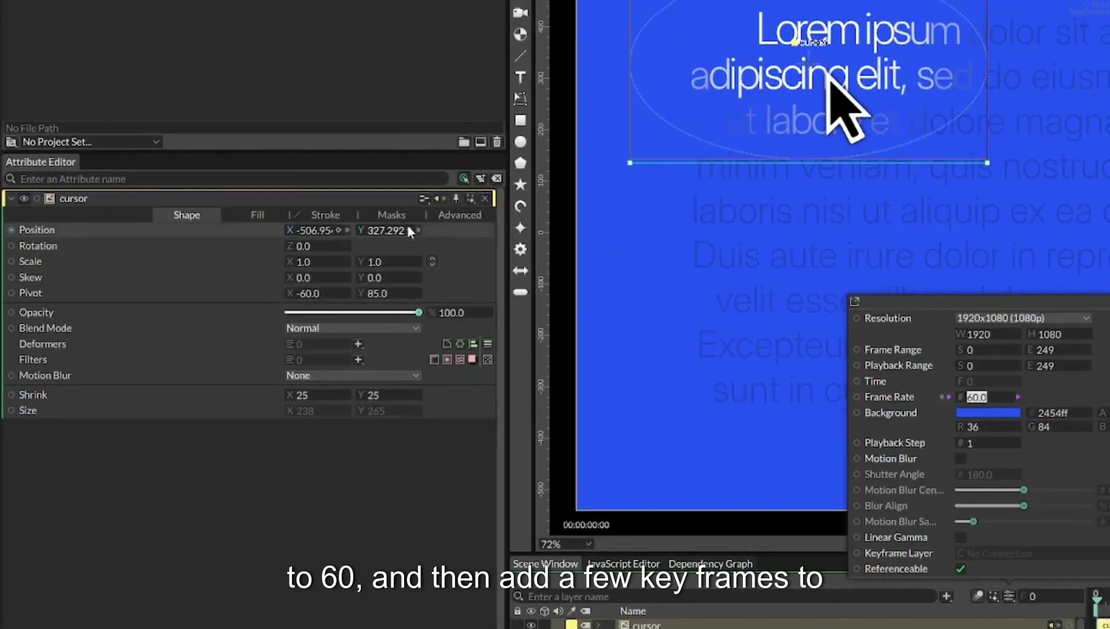Select the Text tool in the toolbar
Screen dimensions: 1110x629
[520, 77]
